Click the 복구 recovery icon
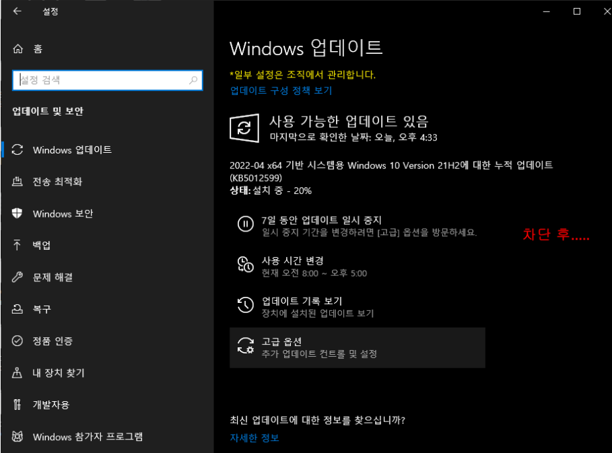 coord(18,309)
